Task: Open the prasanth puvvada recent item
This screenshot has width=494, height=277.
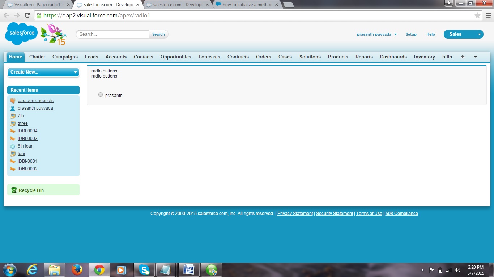Action: click(x=35, y=108)
